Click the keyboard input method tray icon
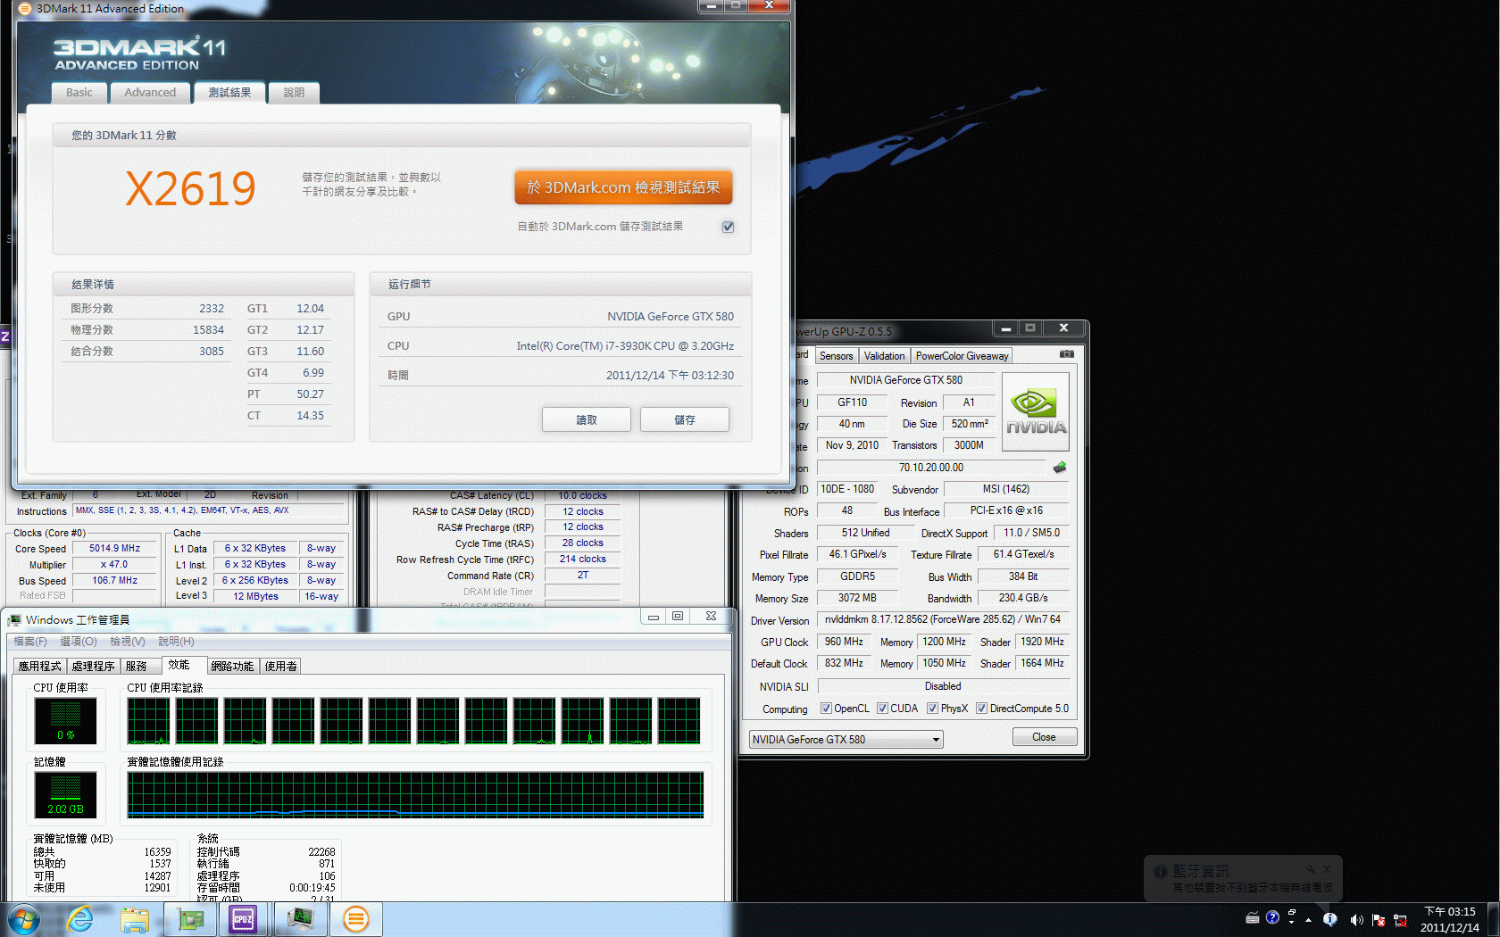The height and width of the screenshot is (937, 1500). pos(1252,917)
